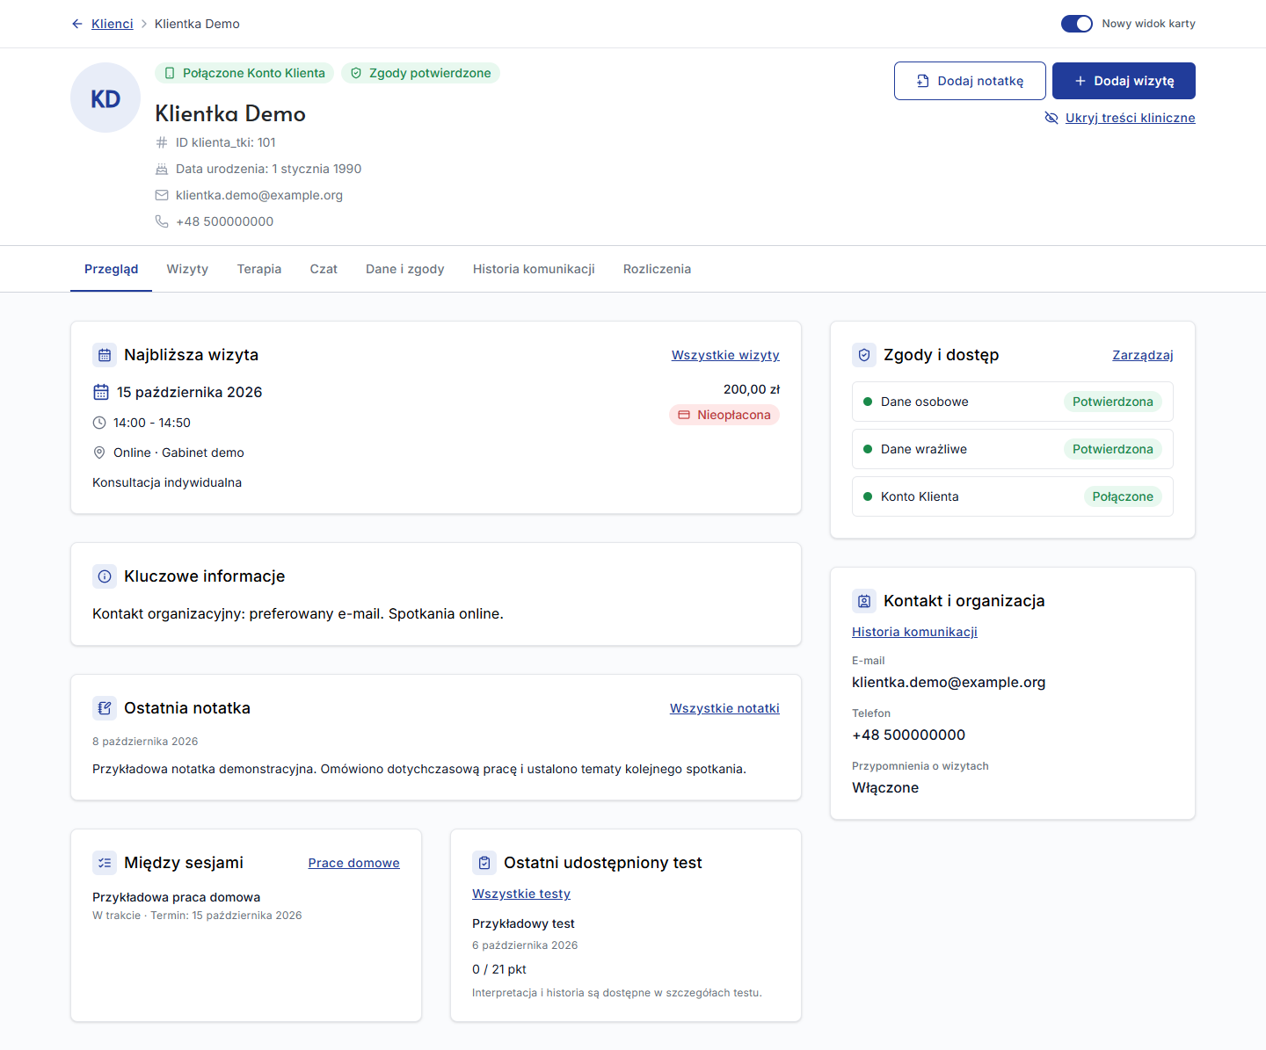
Task: Click the Połączone Konto Klienta badge
Action: pos(244,73)
